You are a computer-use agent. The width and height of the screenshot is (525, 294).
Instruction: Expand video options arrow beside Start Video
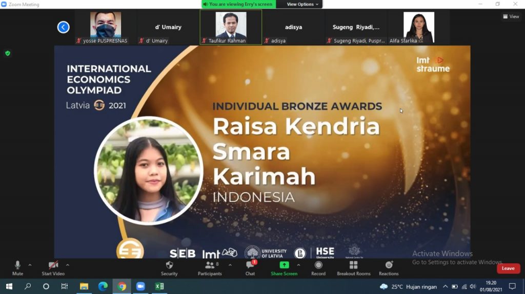point(67,265)
